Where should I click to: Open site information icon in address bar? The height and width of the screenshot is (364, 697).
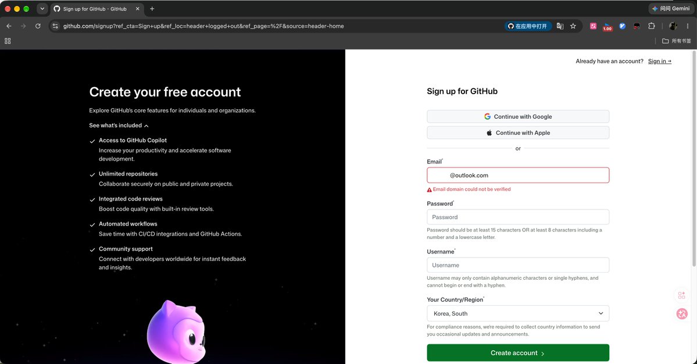[x=55, y=26]
